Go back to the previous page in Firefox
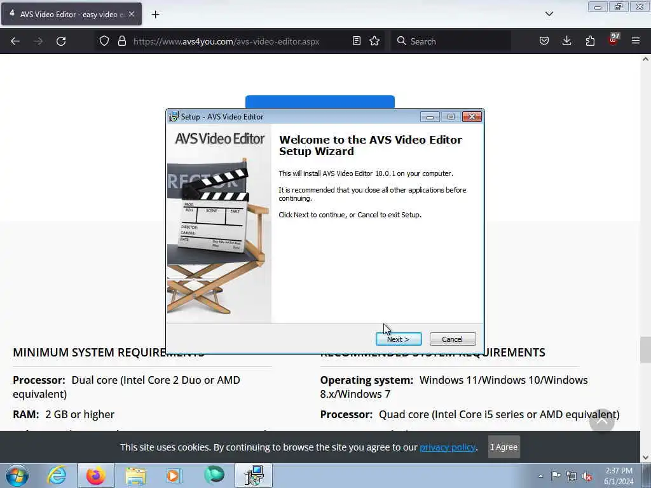This screenshot has height=488, width=651. click(x=15, y=41)
